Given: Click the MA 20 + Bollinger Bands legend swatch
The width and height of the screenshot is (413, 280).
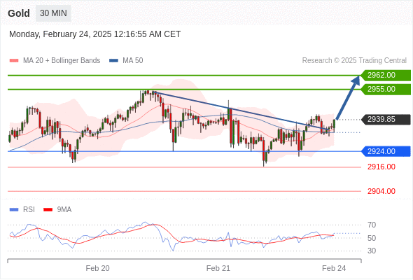Looking at the screenshot, I should [14, 61].
